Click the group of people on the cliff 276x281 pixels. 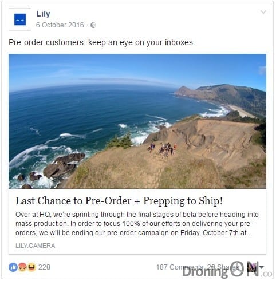(162, 150)
